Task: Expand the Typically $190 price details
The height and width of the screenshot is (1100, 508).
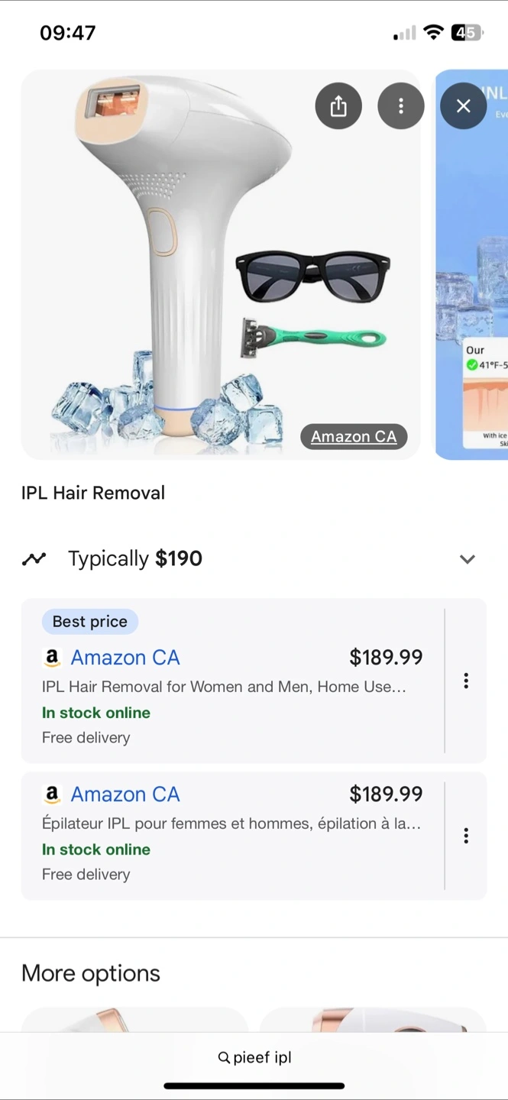Action: pos(468,559)
